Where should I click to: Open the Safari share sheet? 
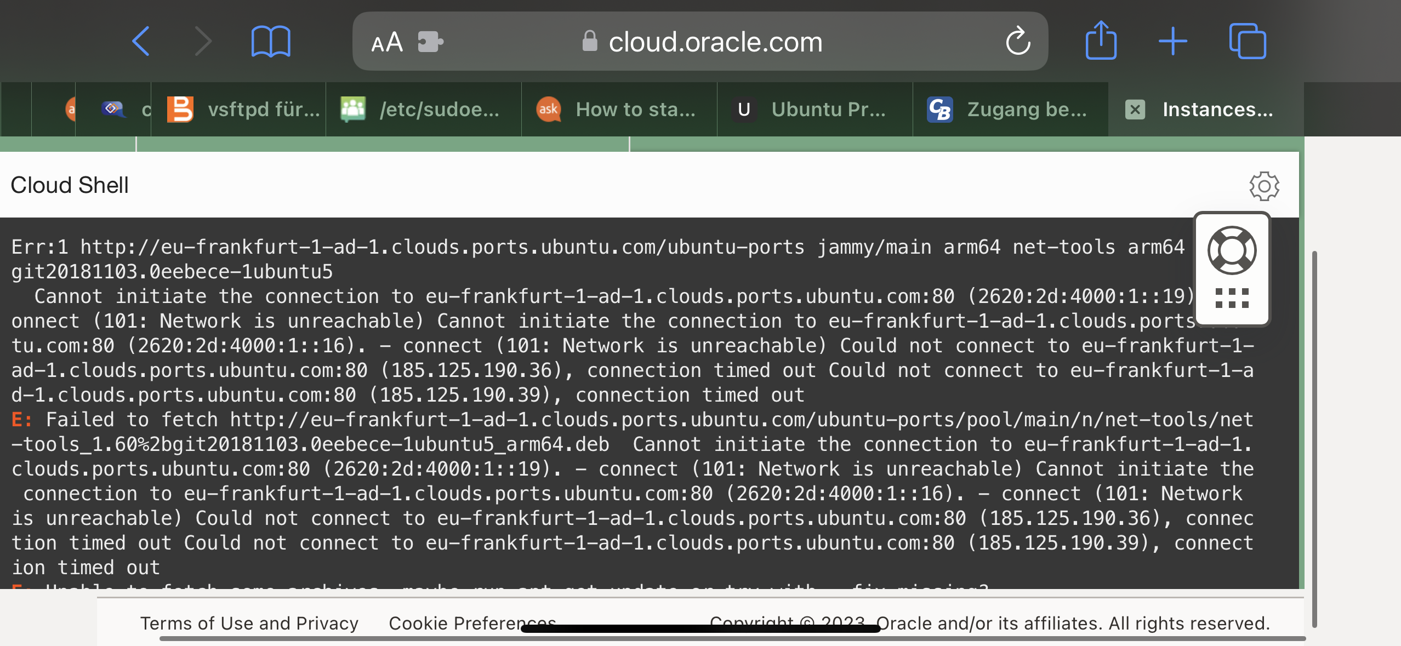[x=1101, y=41]
